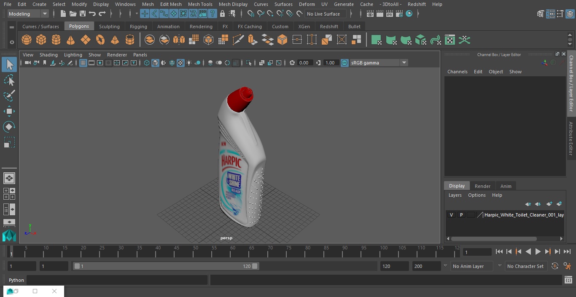Create a polygon cylinder from the shelf
This screenshot has height=297, width=576.
[56, 40]
